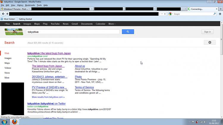Open the Photo sitelink
The width and height of the screenshot is (223, 125).
coord(78,77)
